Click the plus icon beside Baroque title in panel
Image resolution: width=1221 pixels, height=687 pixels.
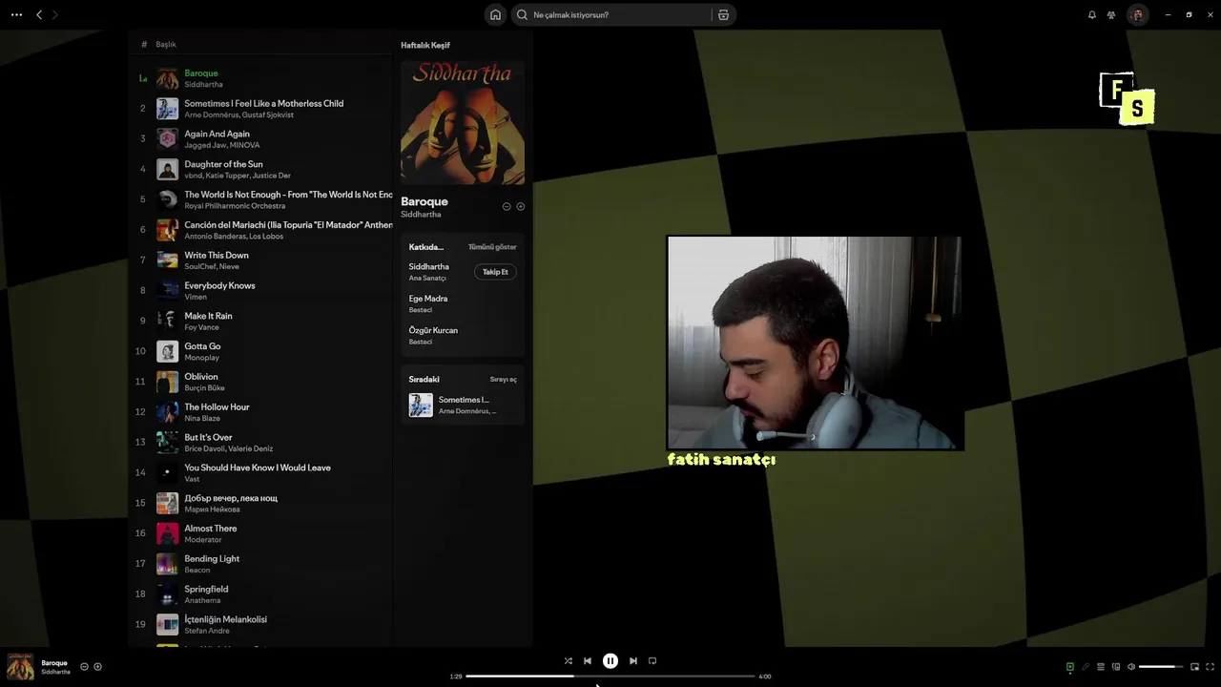521,206
